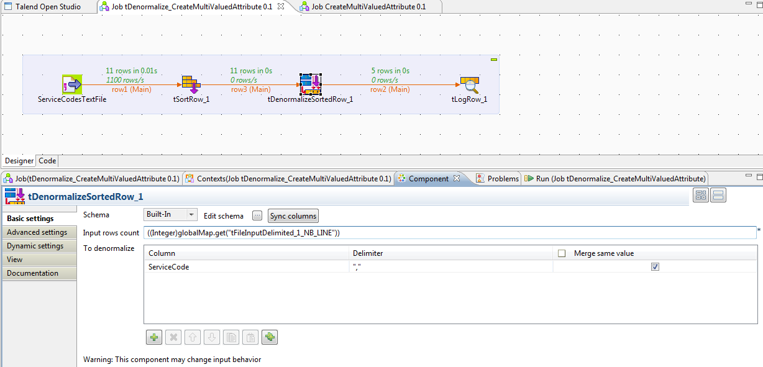Viewport: 763px width, 367px height.
Task: Switch to the Code view
Action: (x=47, y=160)
